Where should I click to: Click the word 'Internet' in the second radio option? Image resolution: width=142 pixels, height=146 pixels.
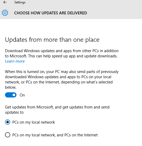[x=91, y=135]
